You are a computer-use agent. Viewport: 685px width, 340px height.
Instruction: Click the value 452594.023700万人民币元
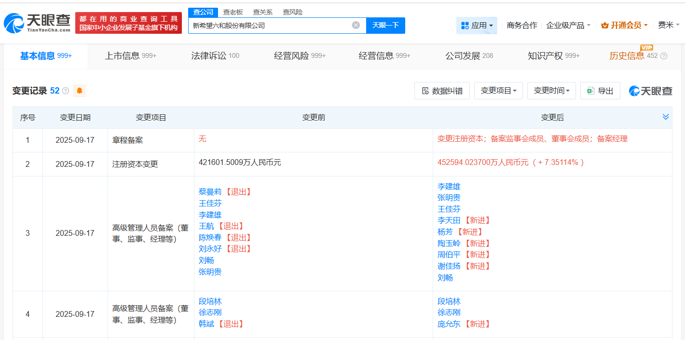pyautogui.click(x=483, y=163)
